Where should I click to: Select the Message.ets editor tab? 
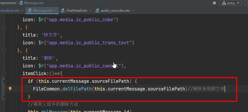pos(42,11)
